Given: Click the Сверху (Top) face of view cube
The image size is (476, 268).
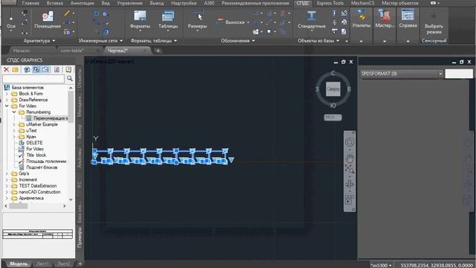Looking at the screenshot, I should [333, 89].
